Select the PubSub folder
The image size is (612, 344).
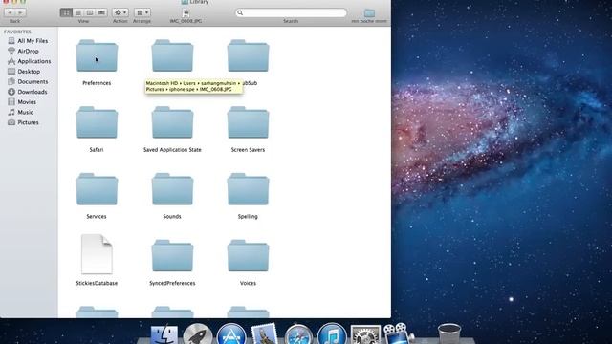(x=248, y=55)
